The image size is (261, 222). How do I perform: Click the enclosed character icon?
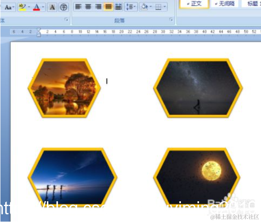point(63,7)
